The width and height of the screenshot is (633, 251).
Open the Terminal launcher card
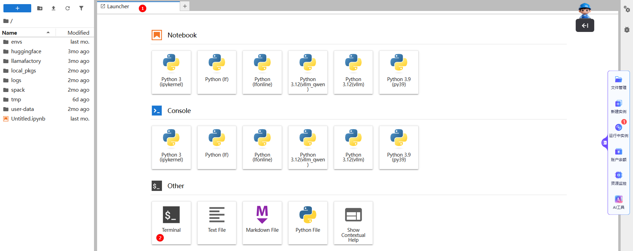(171, 223)
